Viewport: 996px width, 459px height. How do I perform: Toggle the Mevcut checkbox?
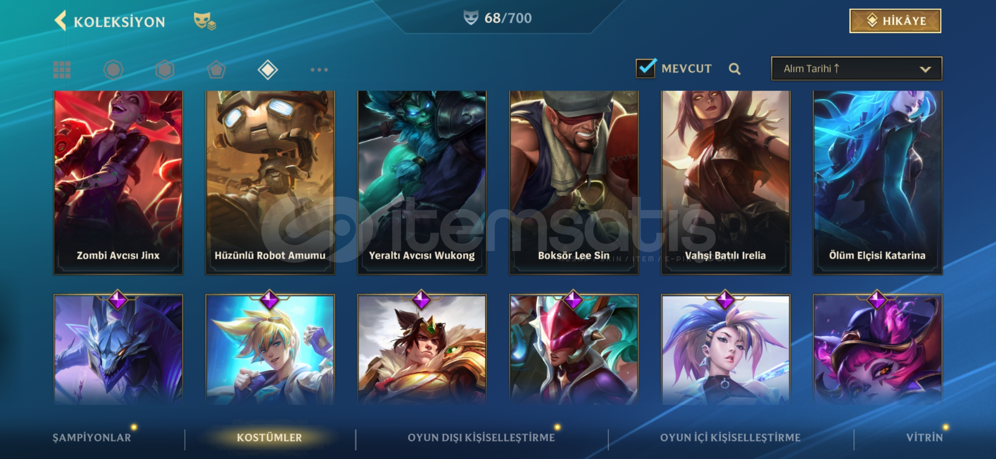(x=646, y=68)
